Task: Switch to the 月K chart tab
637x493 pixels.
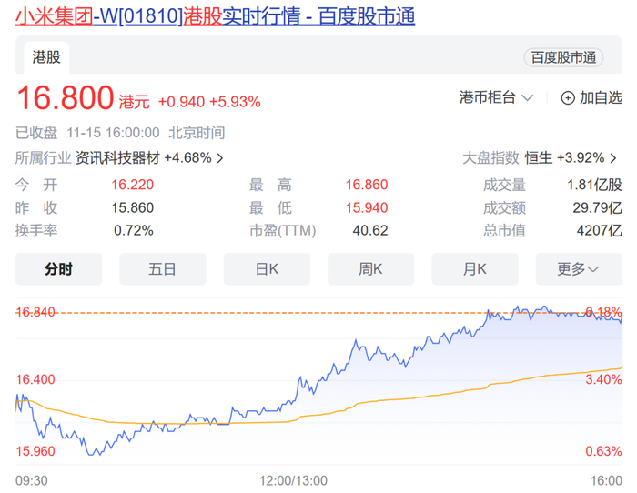Action: pos(474,269)
